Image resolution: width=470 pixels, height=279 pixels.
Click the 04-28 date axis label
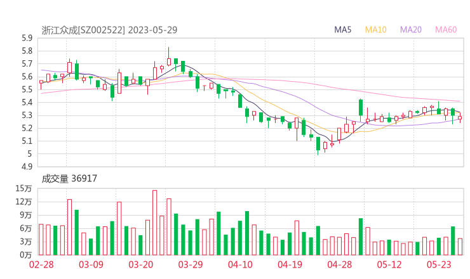point(340,264)
